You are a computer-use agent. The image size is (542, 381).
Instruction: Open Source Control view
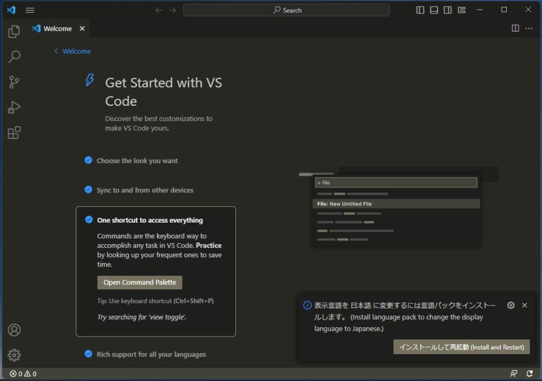14,82
